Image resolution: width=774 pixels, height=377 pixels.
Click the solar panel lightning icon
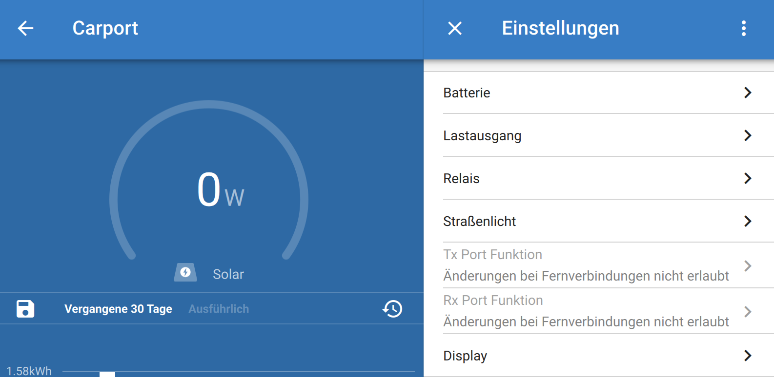tap(185, 273)
